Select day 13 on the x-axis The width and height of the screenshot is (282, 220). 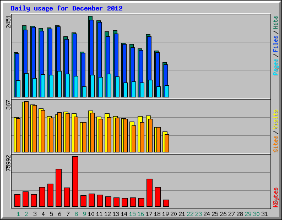116,214
